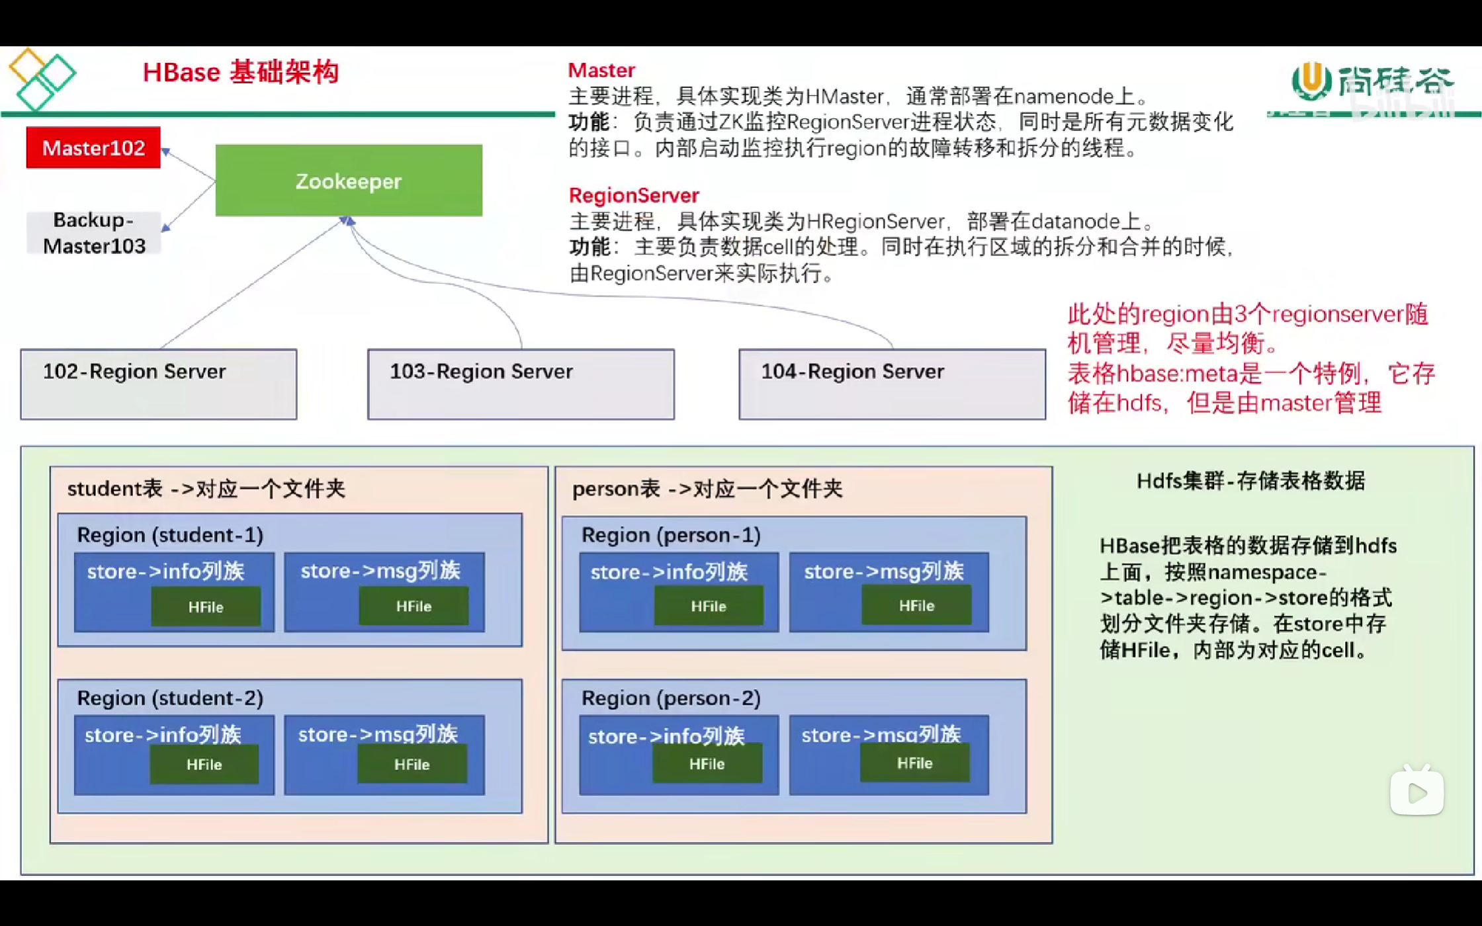The height and width of the screenshot is (926, 1482).
Task: Select the 102-Region Server box
Action: [159, 384]
